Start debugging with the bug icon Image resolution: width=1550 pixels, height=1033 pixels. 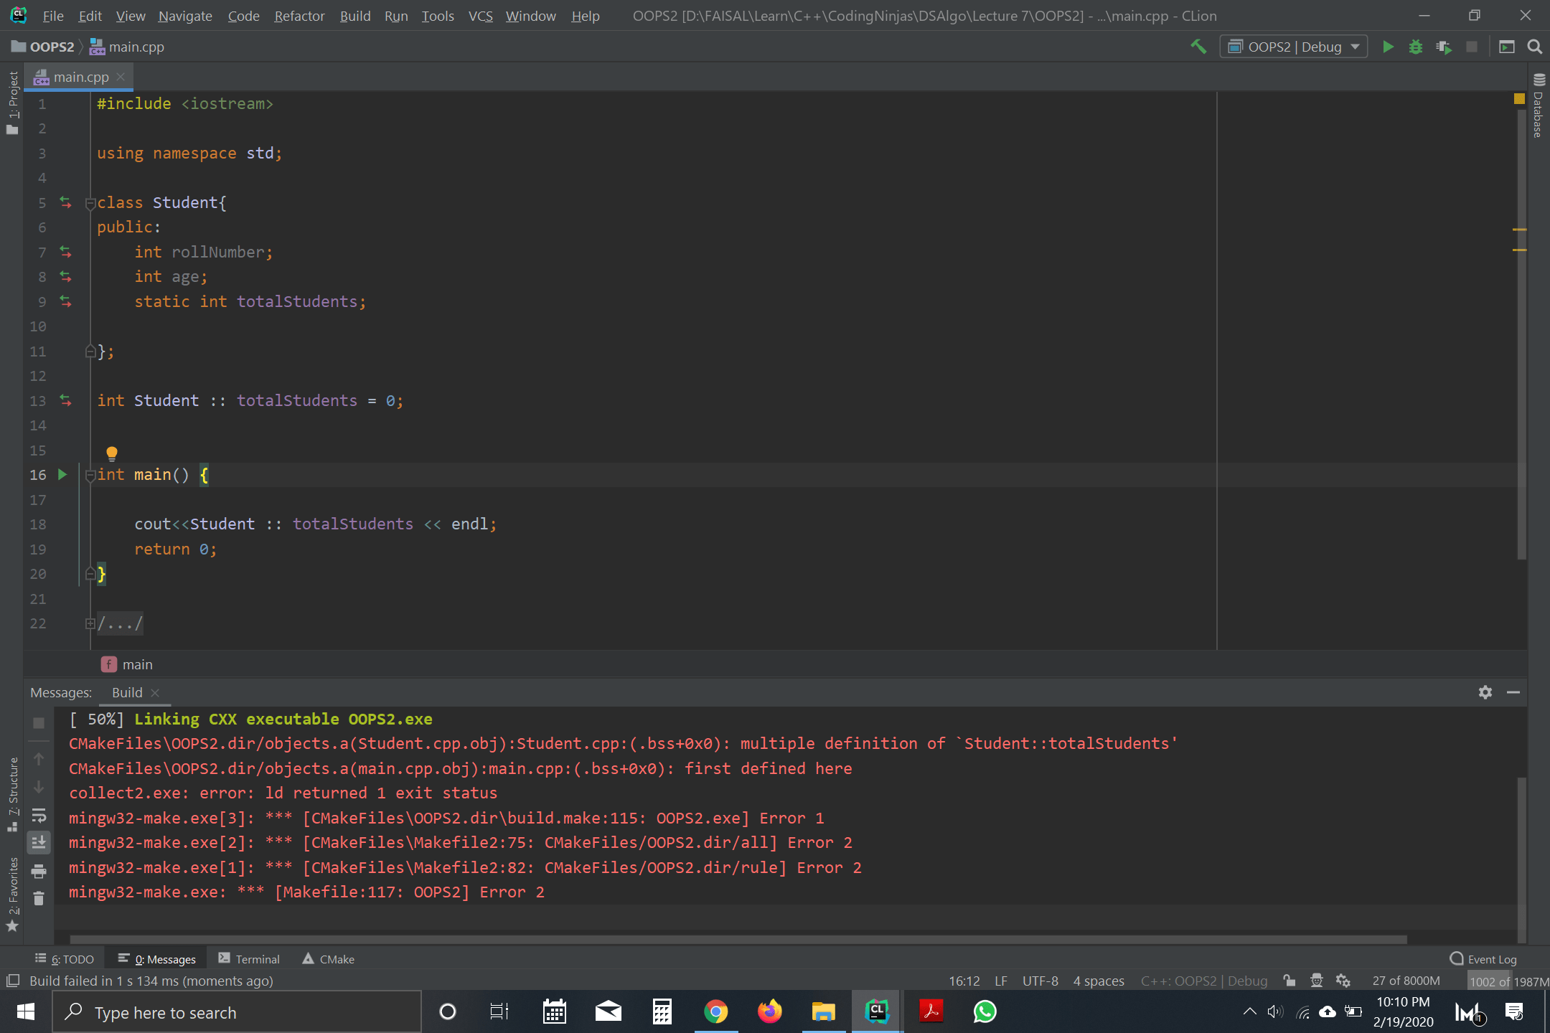1415,47
